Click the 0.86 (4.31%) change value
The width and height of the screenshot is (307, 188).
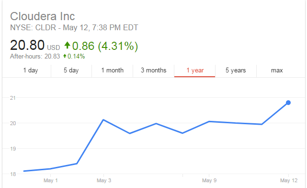coord(105,46)
